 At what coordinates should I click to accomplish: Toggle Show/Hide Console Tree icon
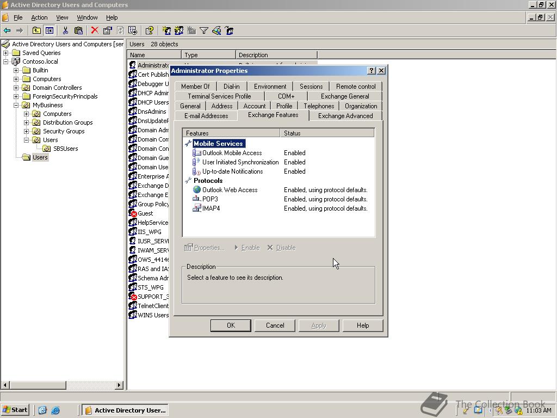point(49,30)
